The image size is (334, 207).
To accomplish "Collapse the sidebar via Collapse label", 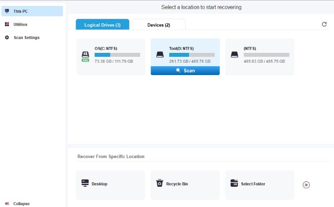I will (21, 204).
